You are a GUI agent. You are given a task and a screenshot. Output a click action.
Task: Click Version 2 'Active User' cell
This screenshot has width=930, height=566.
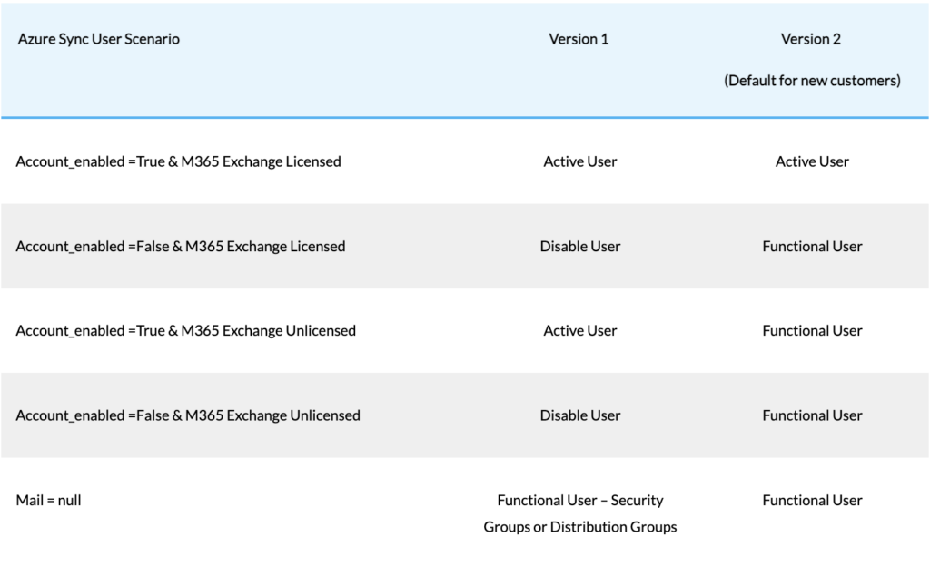[812, 161]
